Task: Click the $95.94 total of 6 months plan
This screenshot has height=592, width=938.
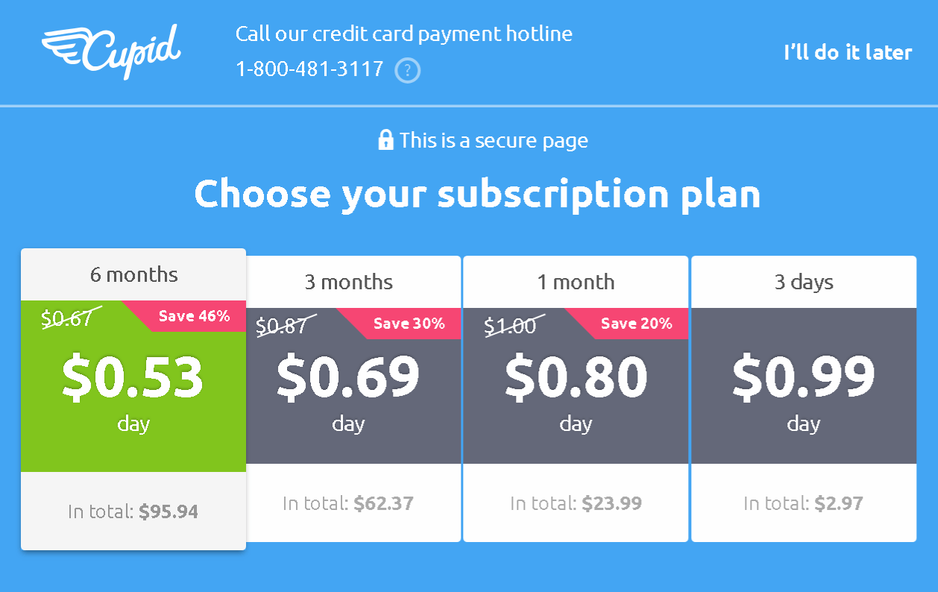Action: coord(169,511)
